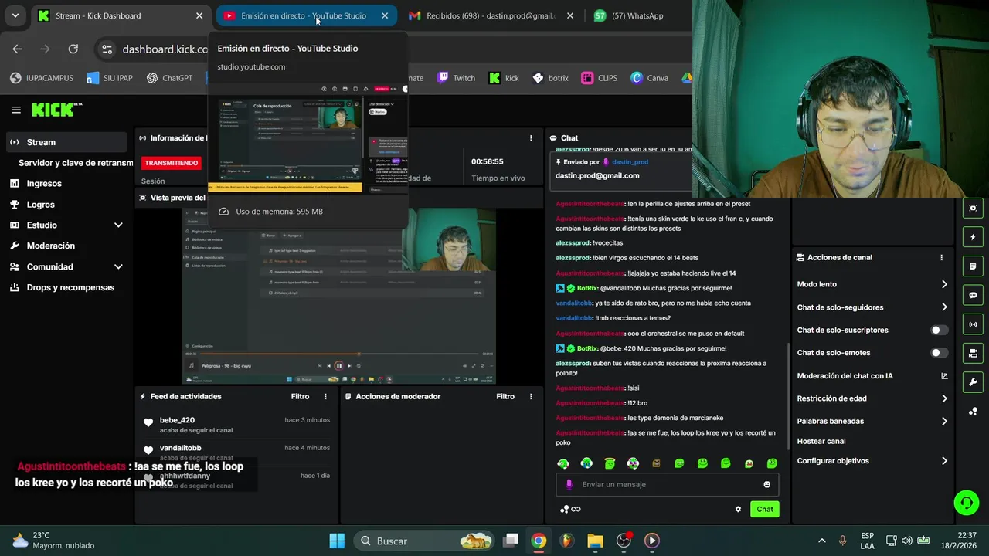This screenshot has width=989, height=556.
Task: Open the Acciones de moderador Filtro
Action: point(505,396)
